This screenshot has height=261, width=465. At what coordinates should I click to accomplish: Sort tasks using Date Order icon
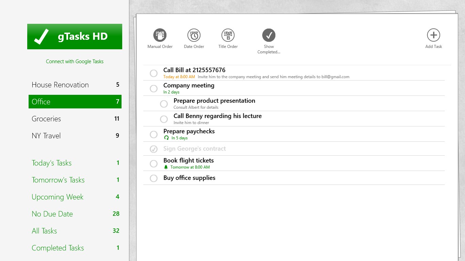[x=194, y=35]
